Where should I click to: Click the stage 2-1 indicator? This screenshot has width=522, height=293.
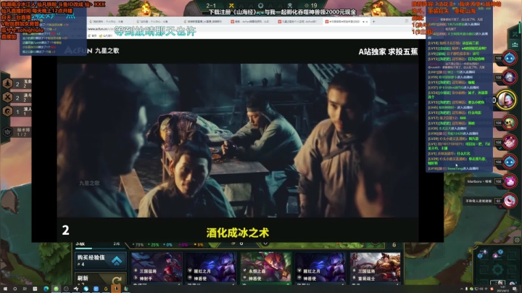point(211,5)
